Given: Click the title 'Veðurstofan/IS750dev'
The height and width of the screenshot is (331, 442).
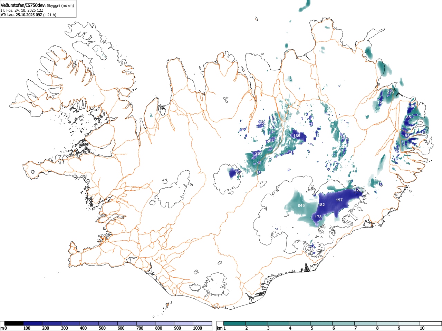Looking at the screenshot, I should click(23, 5).
